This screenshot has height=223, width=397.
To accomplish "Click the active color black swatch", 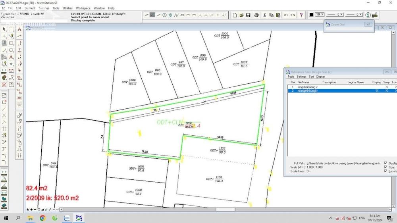I will click(x=311, y=15).
